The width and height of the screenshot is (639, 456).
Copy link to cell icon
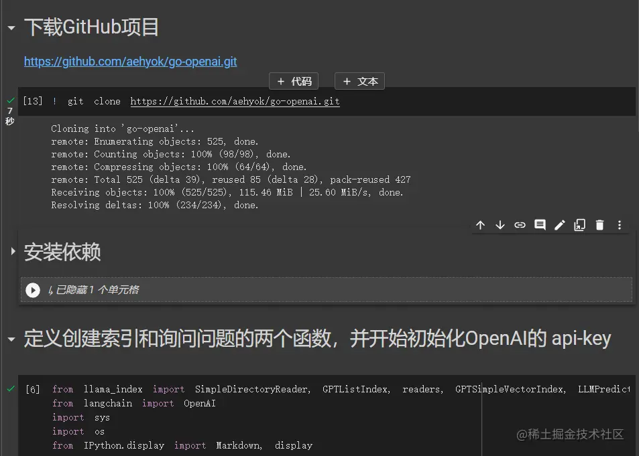pyautogui.click(x=520, y=225)
